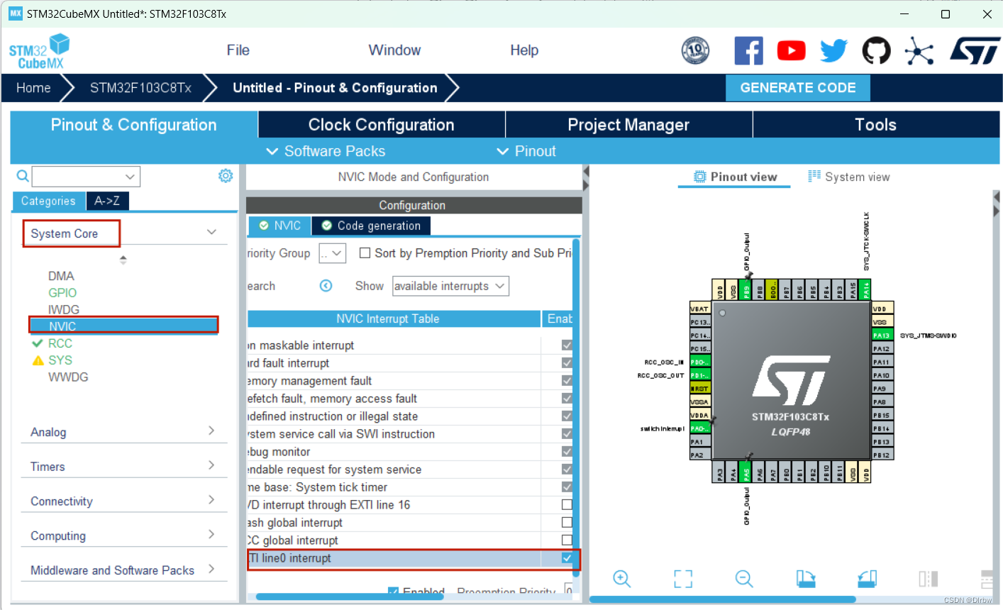The width and height of the screenshot is (1003, 610).
Task: Enable PVD interrupt through EXTI line 16
Action: click(567, 505)
